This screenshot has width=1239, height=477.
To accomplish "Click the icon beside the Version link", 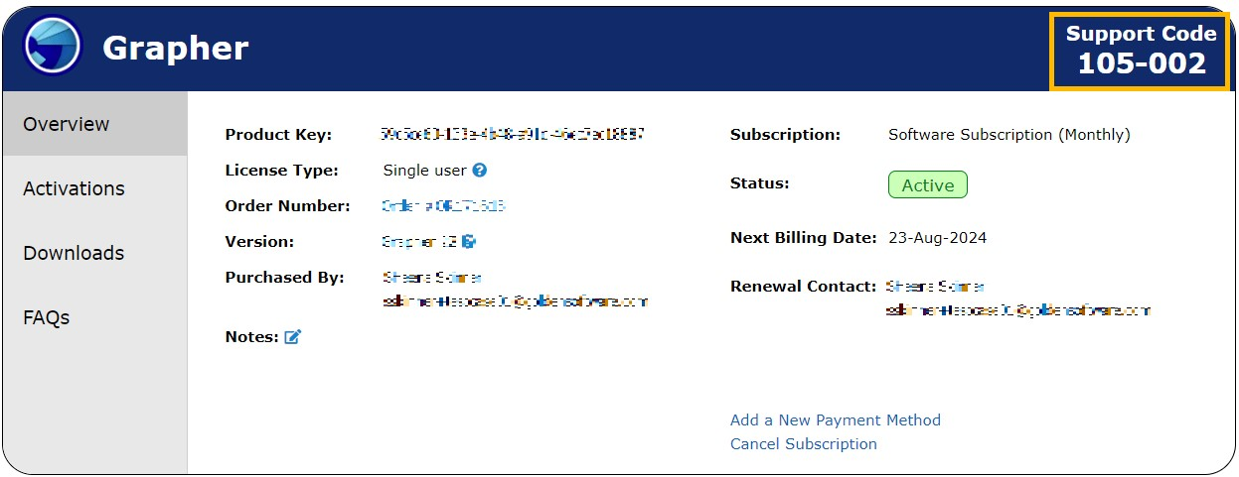I will point(470,242).
